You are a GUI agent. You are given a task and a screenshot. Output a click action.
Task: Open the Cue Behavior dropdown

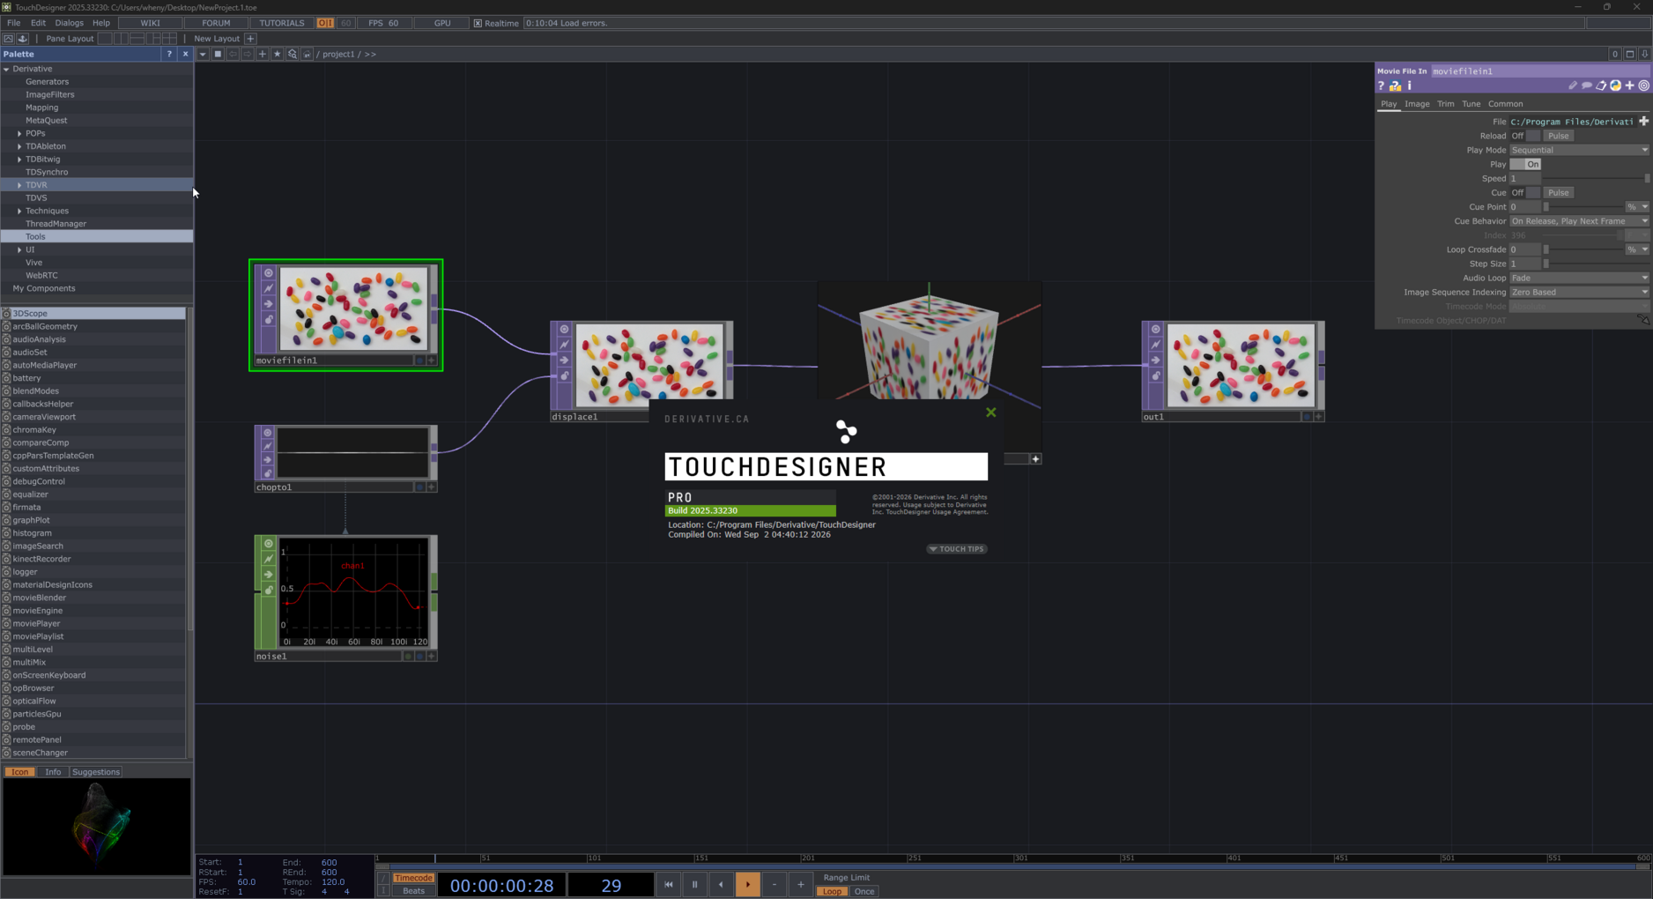click(1579, 221)
